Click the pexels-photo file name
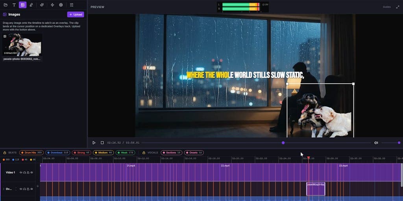This screenshot has width=403, height=201. click(22, 59)
